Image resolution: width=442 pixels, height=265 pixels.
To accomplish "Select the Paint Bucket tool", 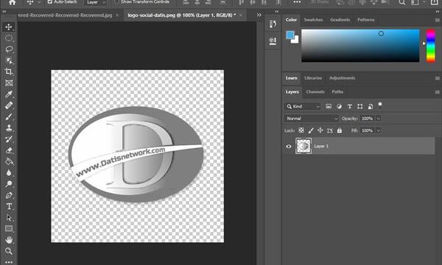I will pos(9,161).
